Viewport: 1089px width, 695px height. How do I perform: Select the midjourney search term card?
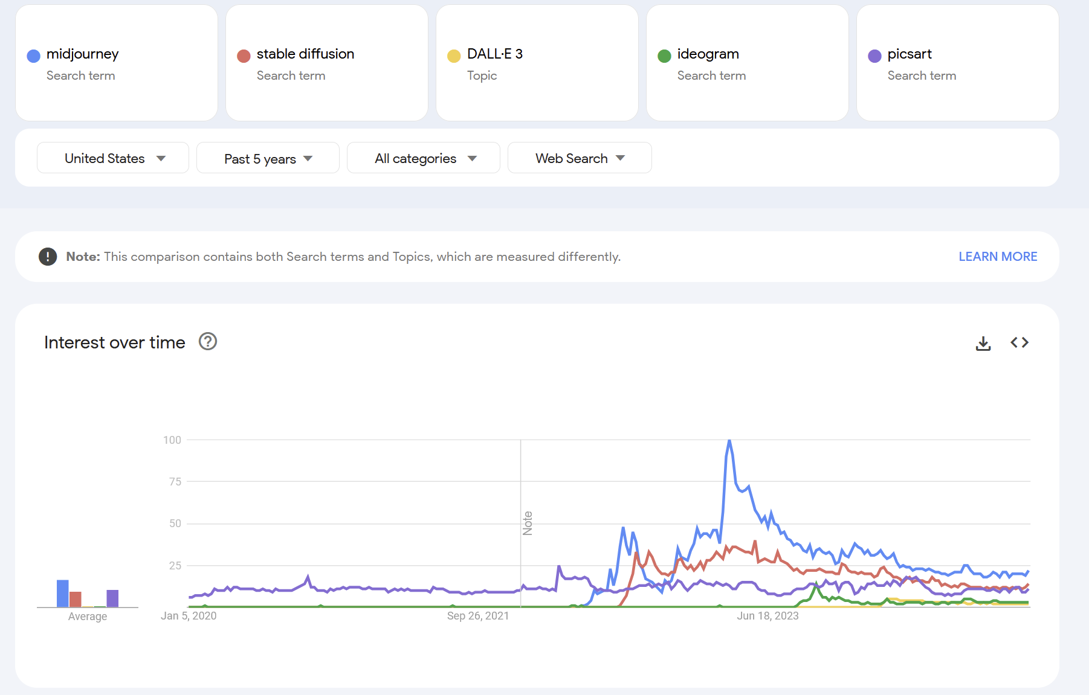pos(117,63)
